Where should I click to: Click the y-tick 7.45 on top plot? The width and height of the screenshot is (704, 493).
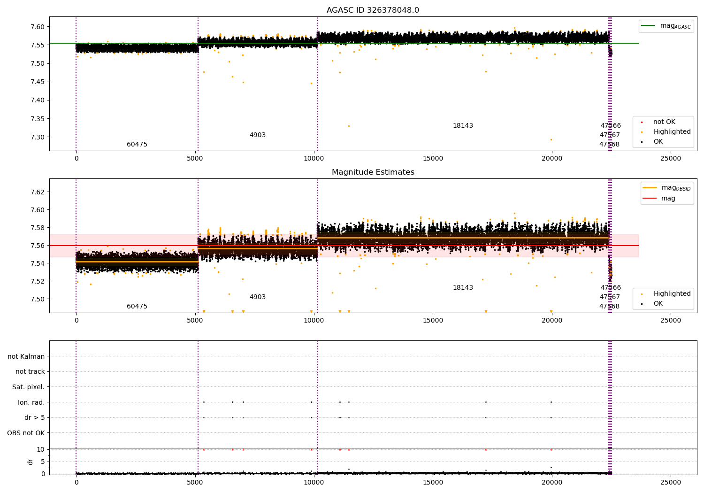pyautogui.click(x=38, y=82)
